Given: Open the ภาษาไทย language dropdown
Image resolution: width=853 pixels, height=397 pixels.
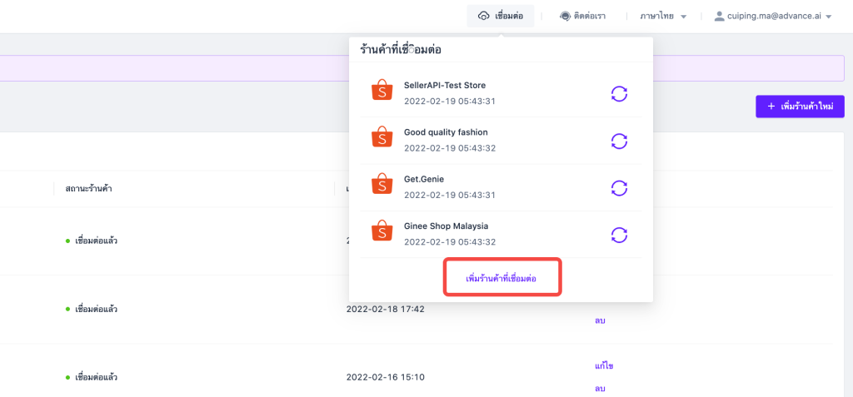Looking at the screenshot, I should point(663,17).
